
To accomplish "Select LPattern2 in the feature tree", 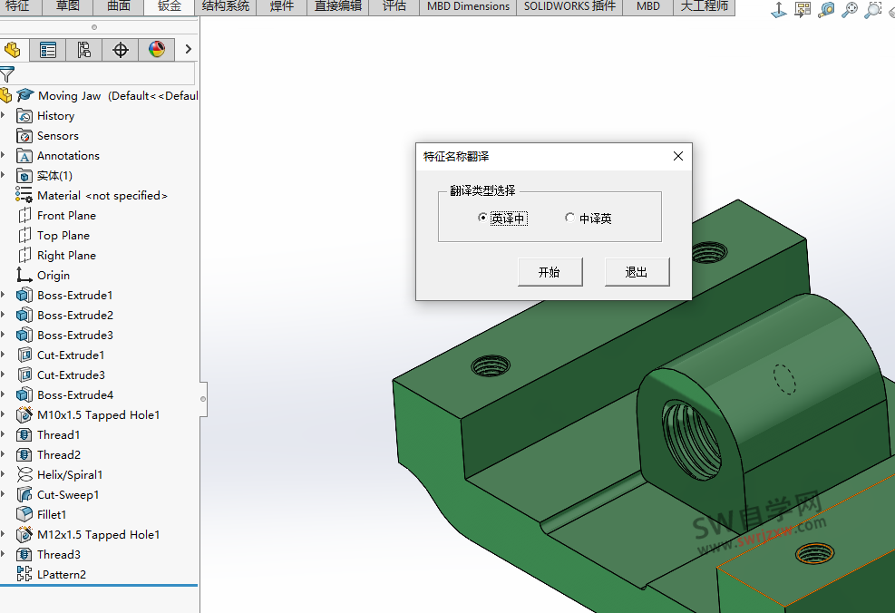I will tap(61, 575).
